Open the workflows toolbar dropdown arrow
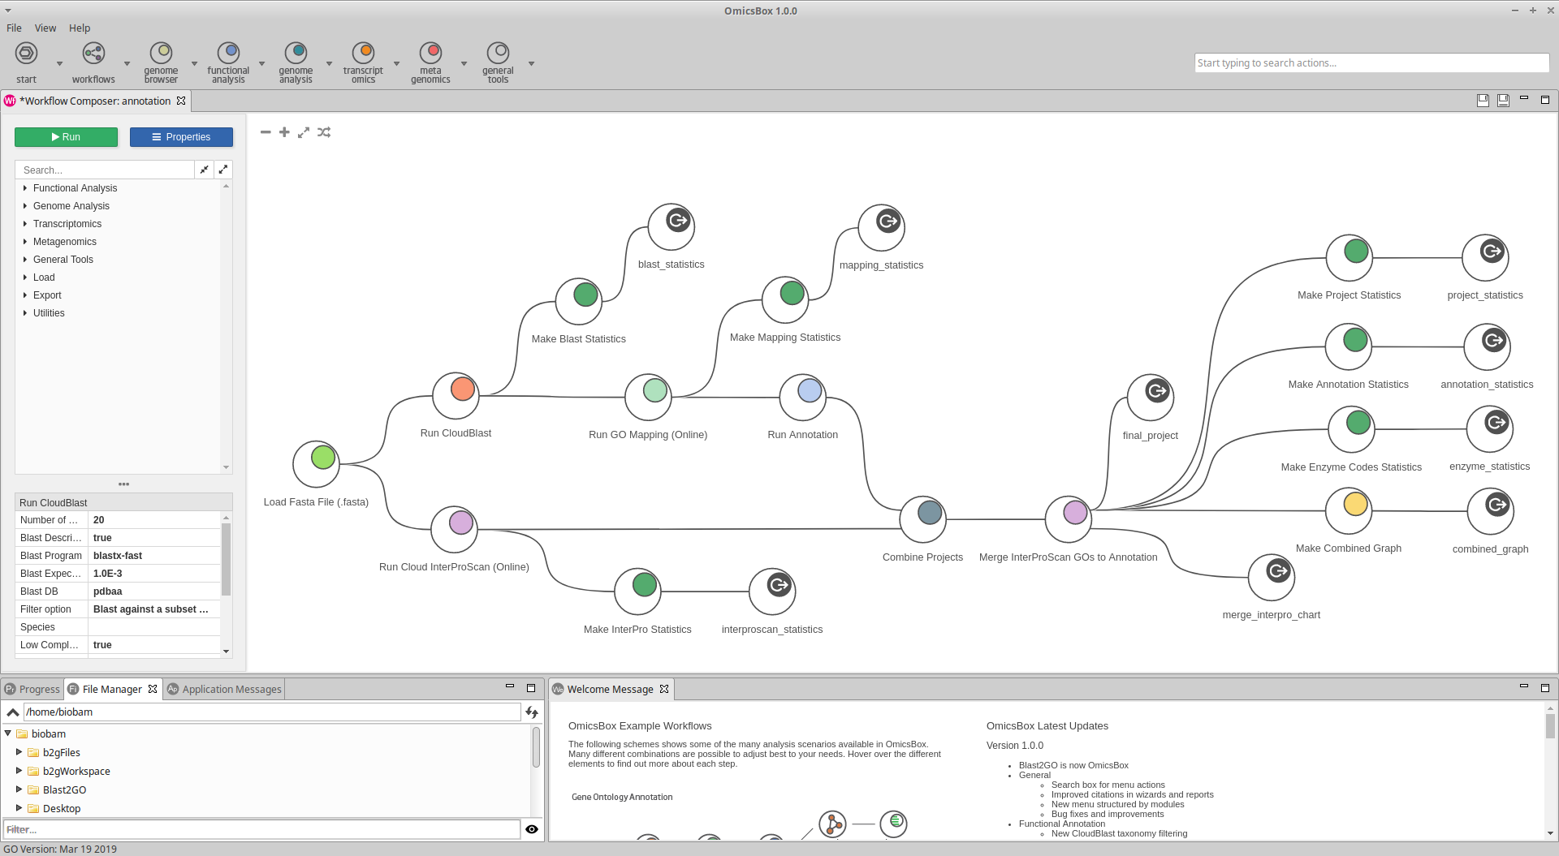 (x=127, y=63)
